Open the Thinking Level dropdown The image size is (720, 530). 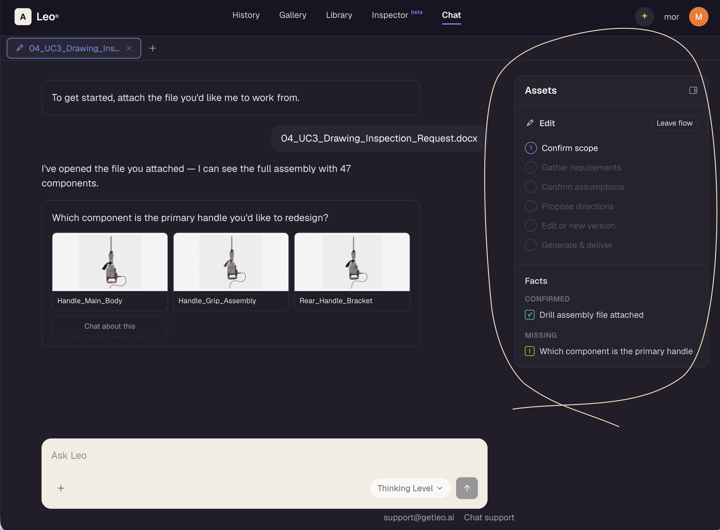tap(410, 488)
